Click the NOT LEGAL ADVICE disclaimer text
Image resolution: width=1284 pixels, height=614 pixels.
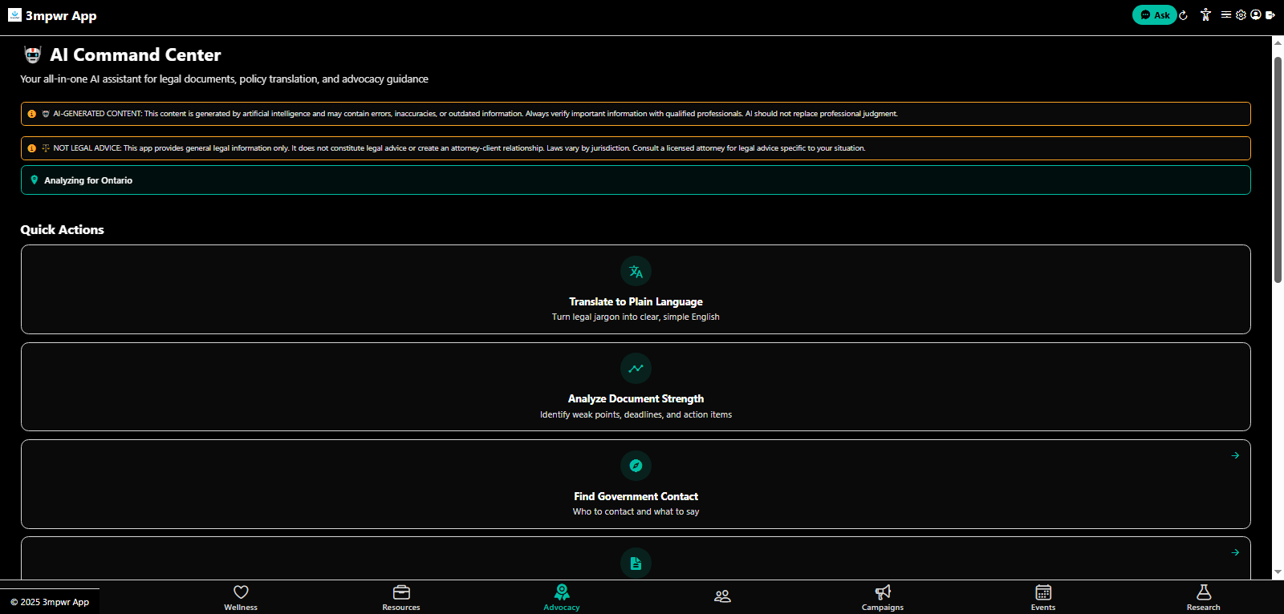tap(459, 148)
